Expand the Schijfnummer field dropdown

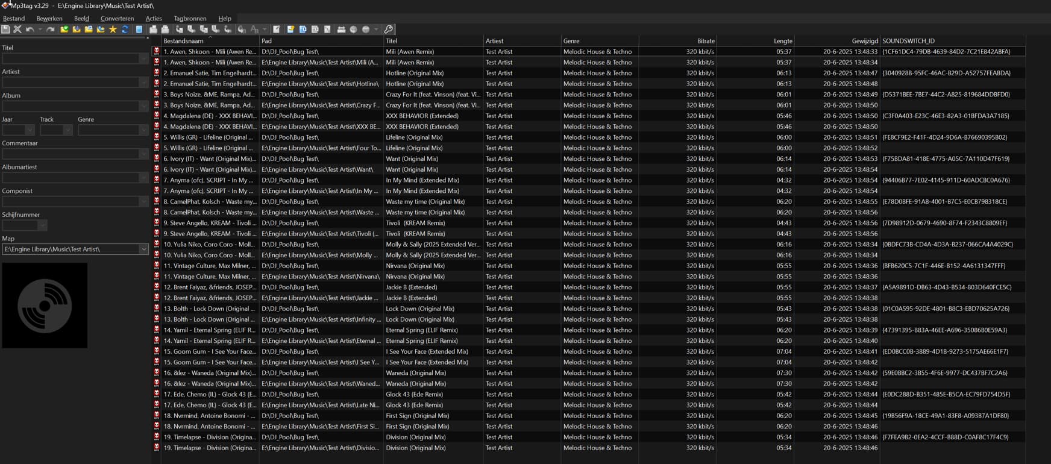point(42,225)
